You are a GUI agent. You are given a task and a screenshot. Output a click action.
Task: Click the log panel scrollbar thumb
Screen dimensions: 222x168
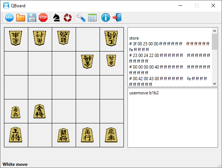pyautogui.click(x=214, y=42)
